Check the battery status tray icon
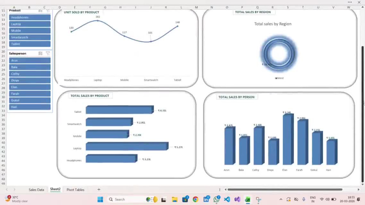This screenshot has height=205, width=365. [x=334, y=200]
